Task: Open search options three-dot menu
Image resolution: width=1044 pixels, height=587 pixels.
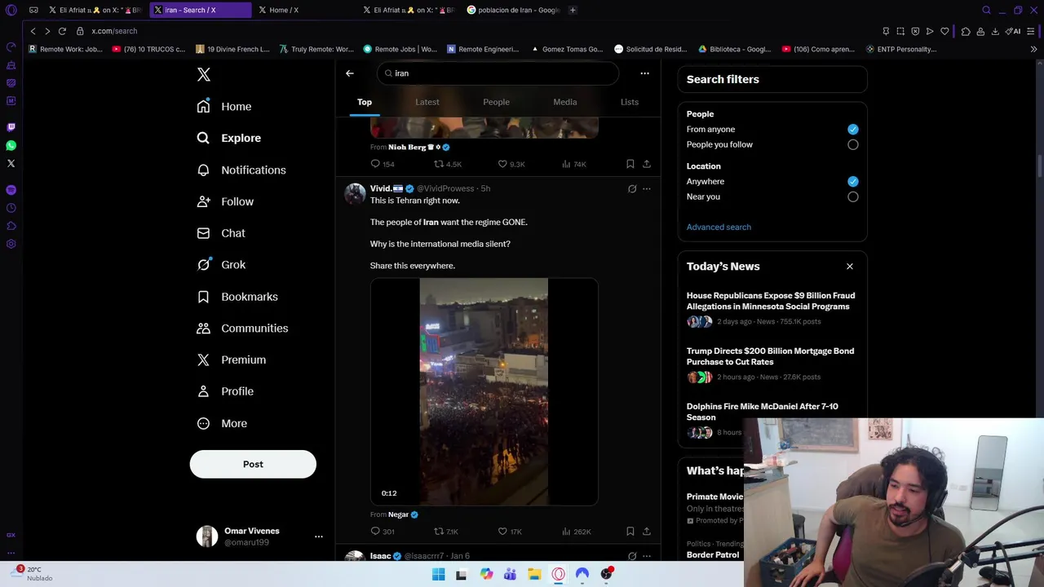Action: tap(644, 73)
